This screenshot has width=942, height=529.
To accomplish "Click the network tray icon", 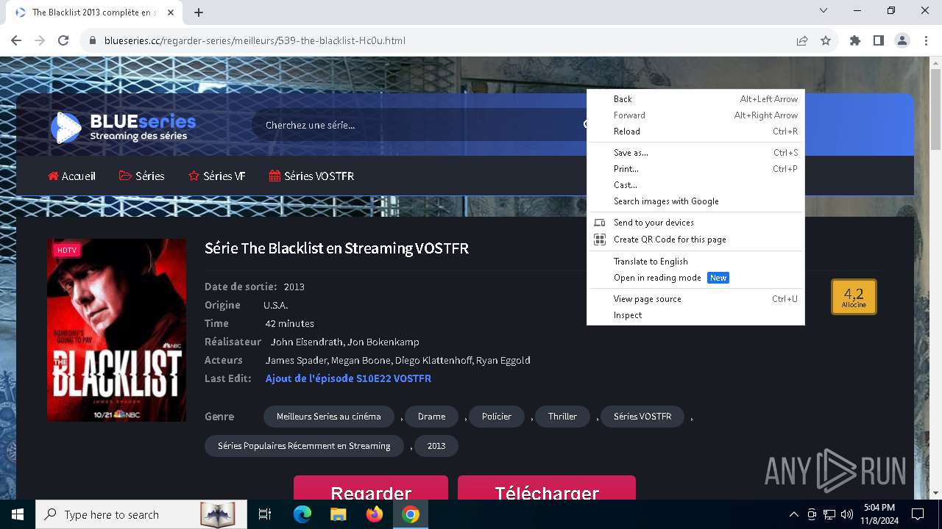I will [x=829, y=514].
